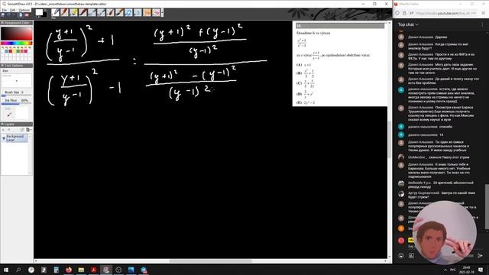
Task: Select the brown bristle brush tool
Action: (110, 12)
